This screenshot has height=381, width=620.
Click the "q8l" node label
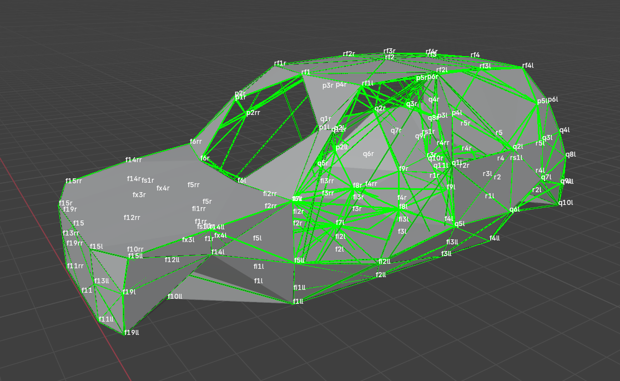coord(571,155)
